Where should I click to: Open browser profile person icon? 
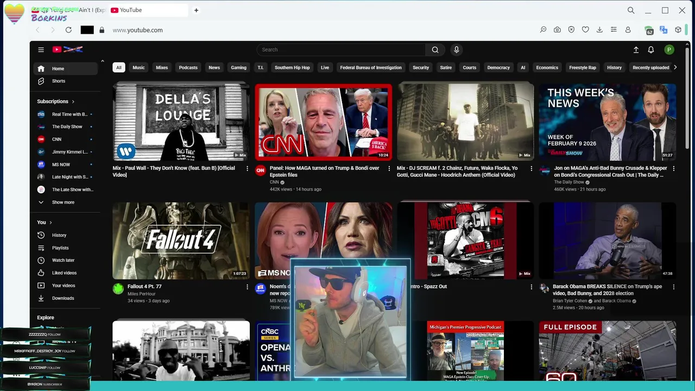click(628, 30)
